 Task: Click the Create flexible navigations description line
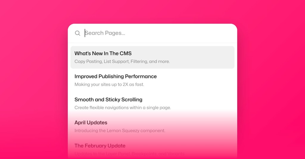point(123,108)
